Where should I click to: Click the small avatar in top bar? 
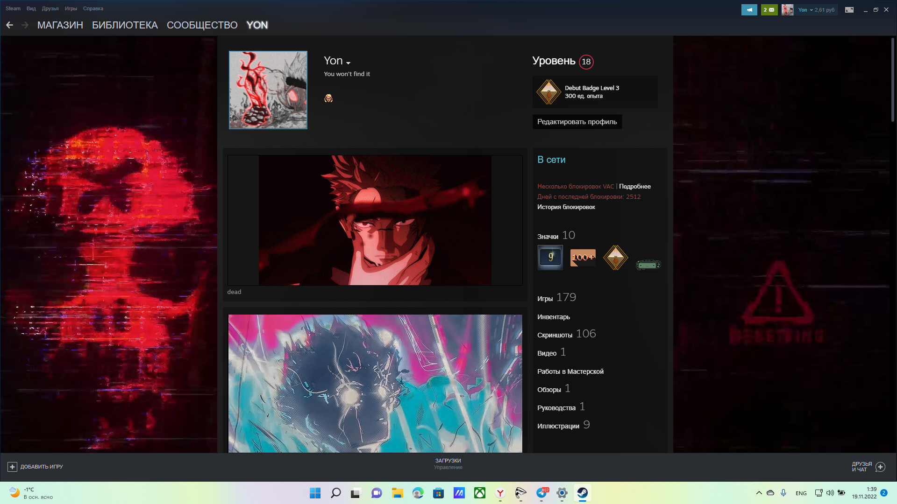[787, 10]
